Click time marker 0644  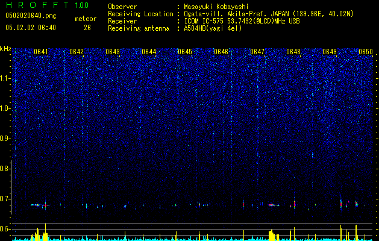(149, 52)
